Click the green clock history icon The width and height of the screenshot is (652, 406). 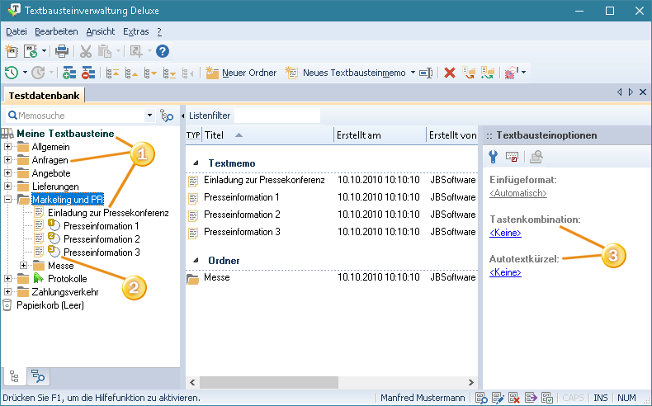tap(11, 73)
